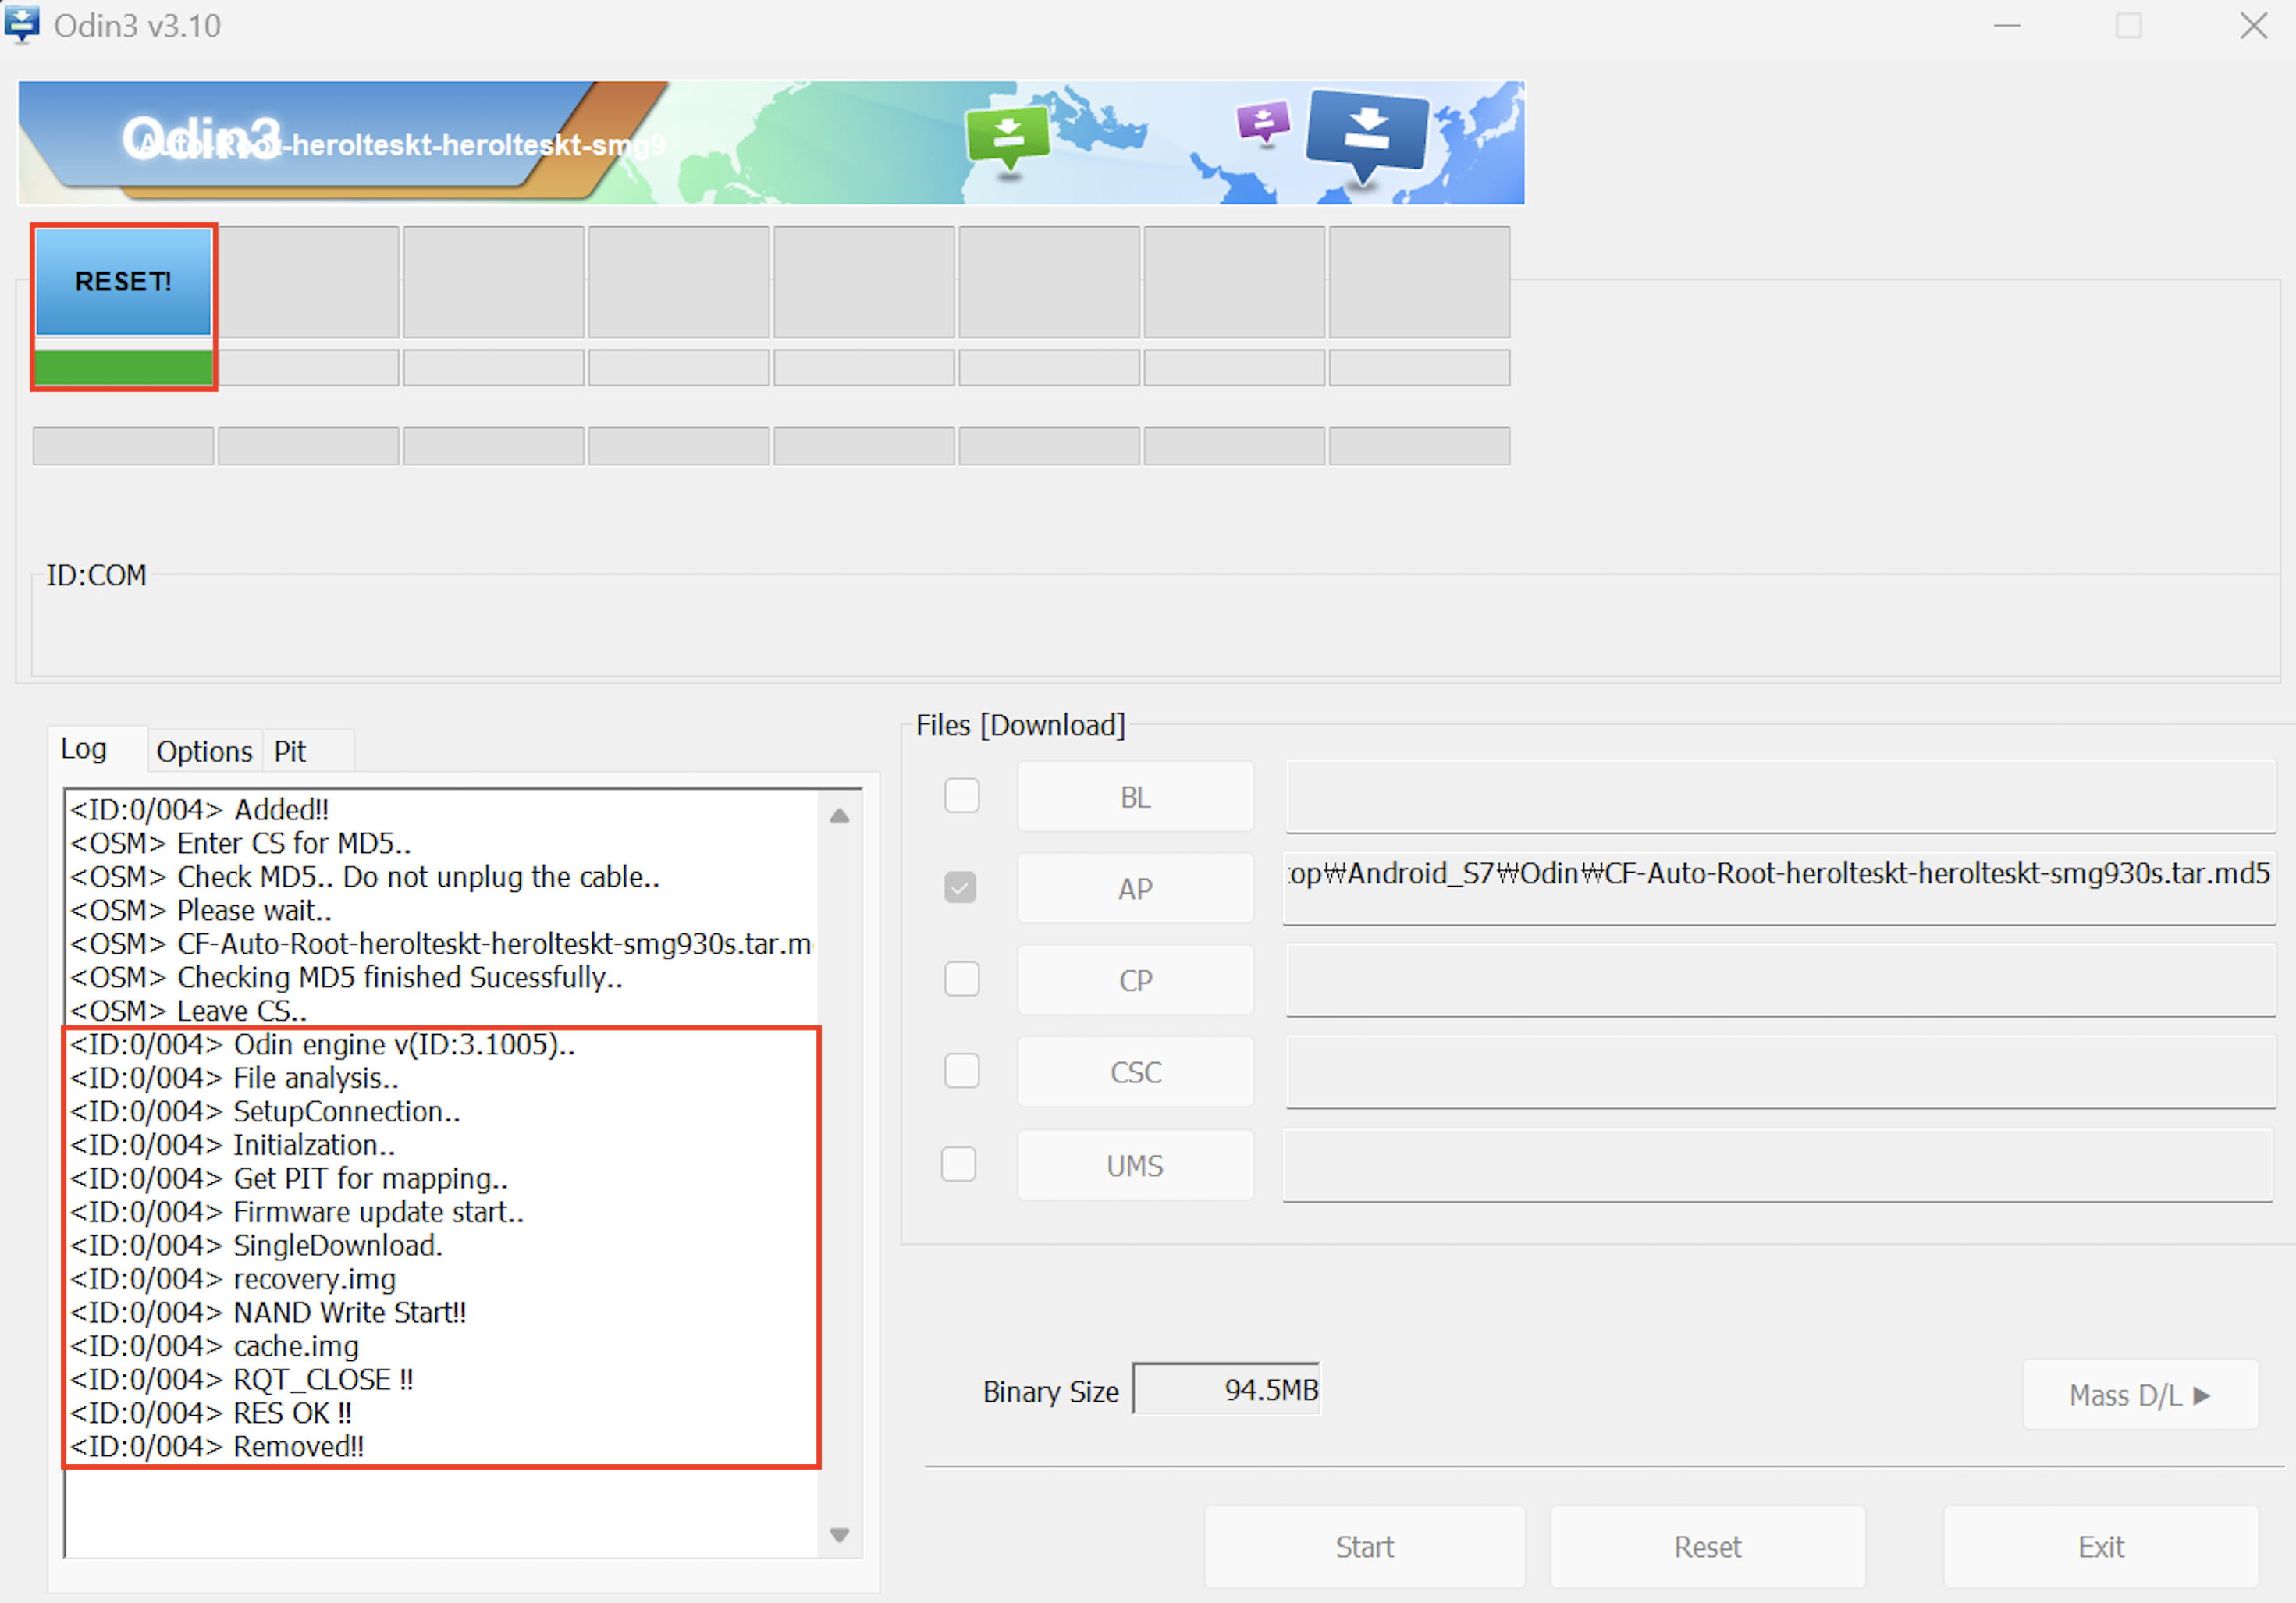The width and height of the screenshot is (2296, 1603).
Task: Click the AP file path field
Action: point(1778,888)
